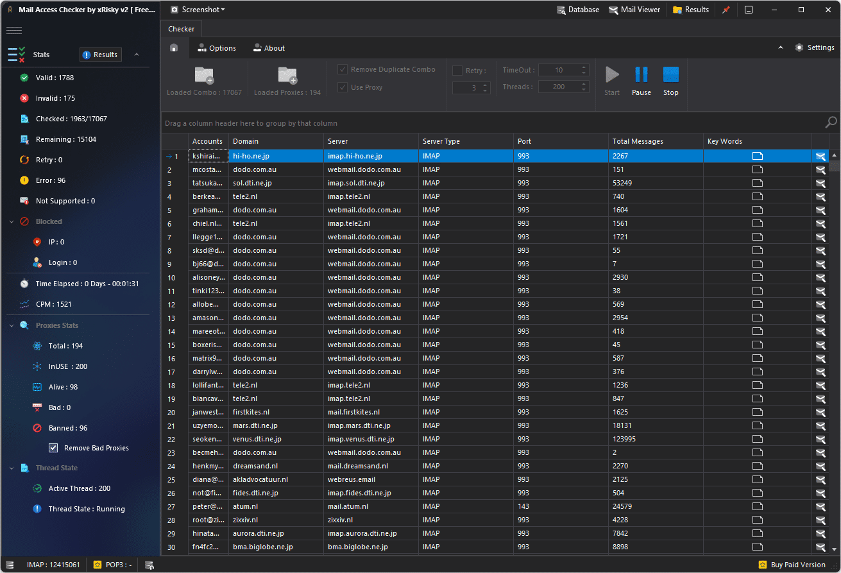
Task: Click the Key Words icon in row 2
Action: click(x=758, y=170)
